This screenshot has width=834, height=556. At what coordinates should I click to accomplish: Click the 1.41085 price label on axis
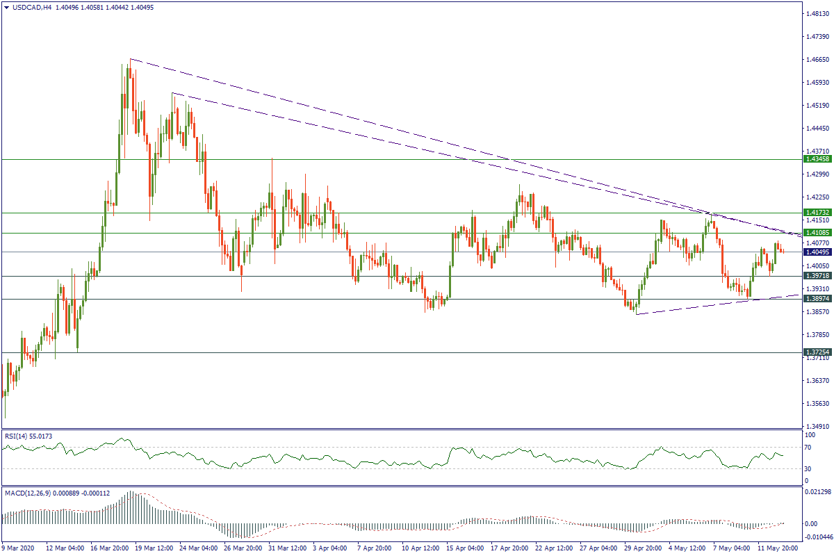(x=817, y=232)
